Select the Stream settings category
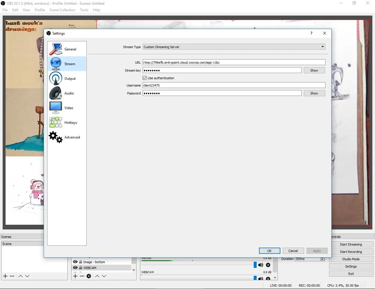This screenshot has width=375, height=289. click(67, 64)
